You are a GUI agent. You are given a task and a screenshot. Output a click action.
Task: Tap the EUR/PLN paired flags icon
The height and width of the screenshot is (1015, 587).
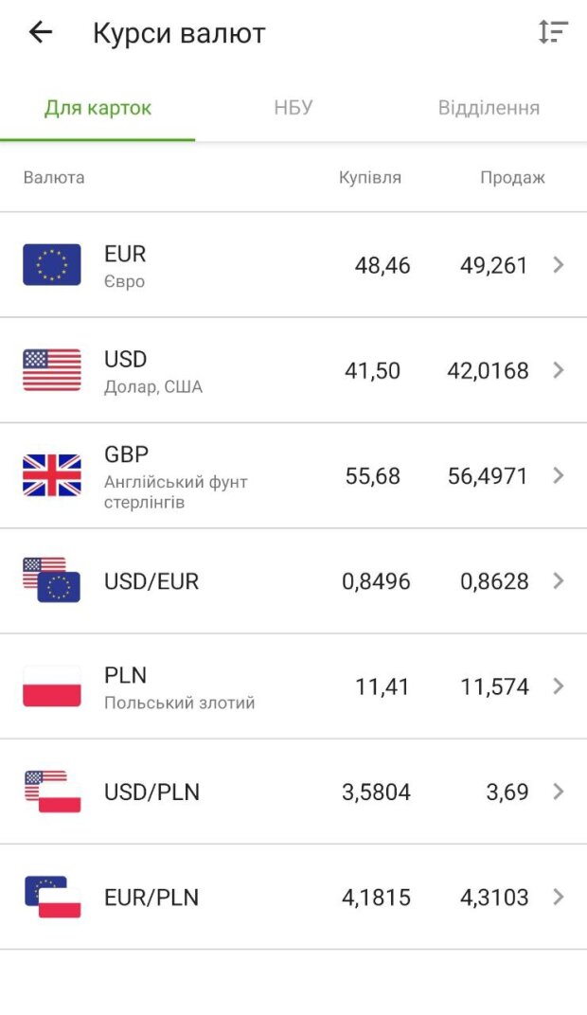(52, 897)
